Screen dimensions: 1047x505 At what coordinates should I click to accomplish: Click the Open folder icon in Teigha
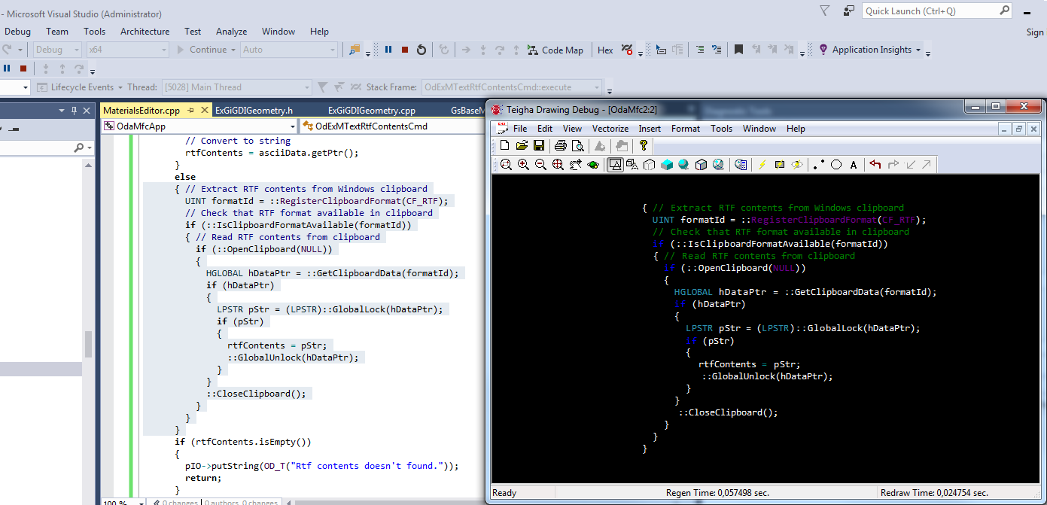coord(522,145)
